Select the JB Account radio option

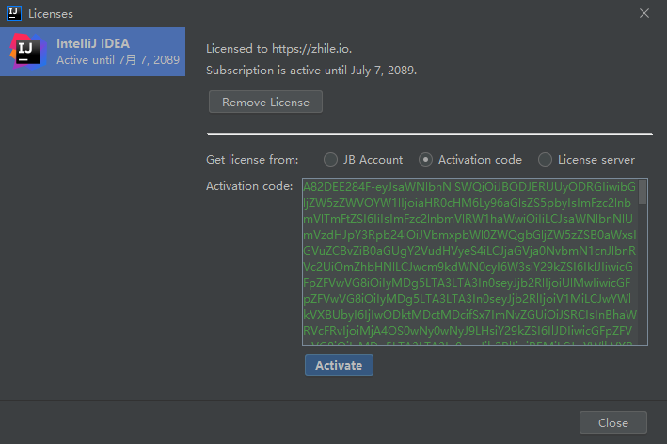click(x=330, y=160)
